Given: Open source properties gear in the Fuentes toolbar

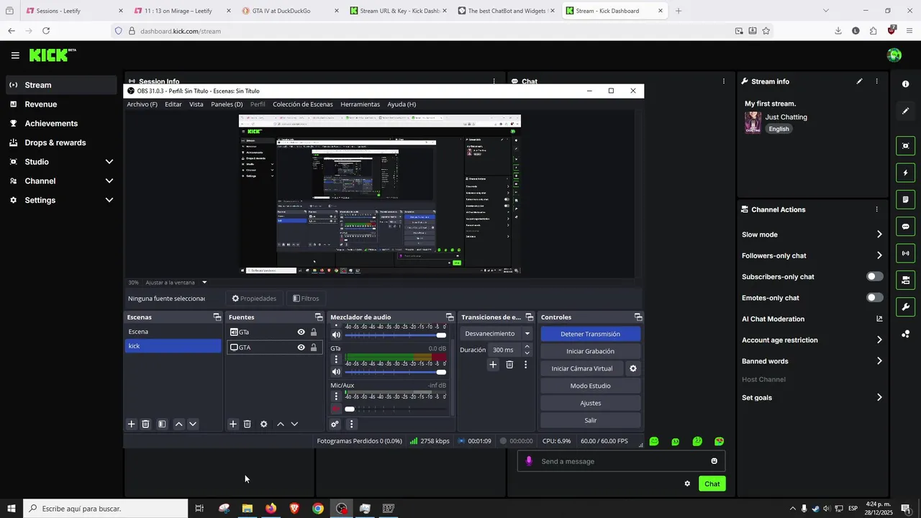Looking at the screenshot, I should click(x=263, y=424).
